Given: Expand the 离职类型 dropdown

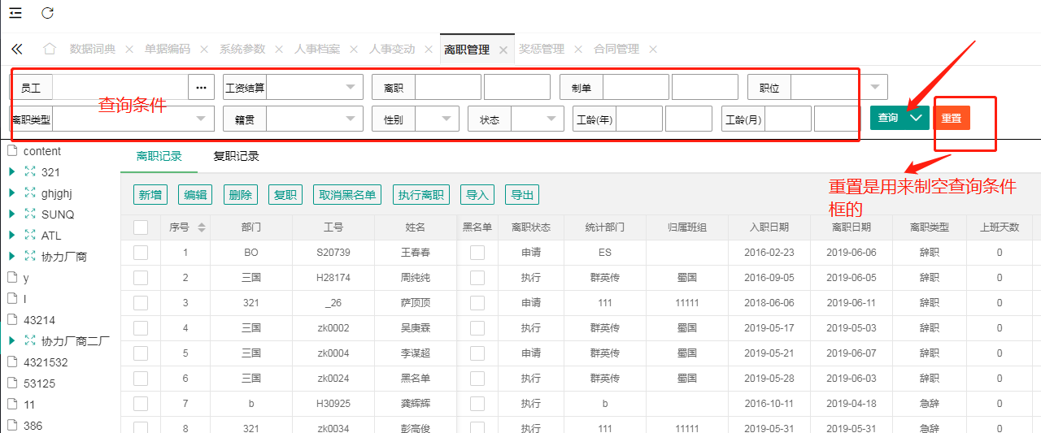Looking at the screenshot, I should 201,119.
